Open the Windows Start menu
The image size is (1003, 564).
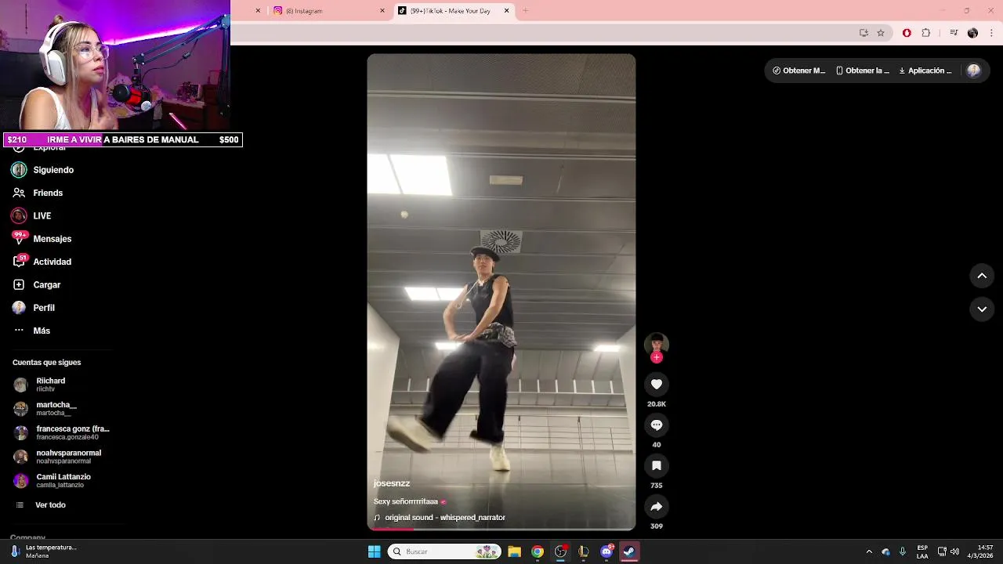click(x=374, y=551)
